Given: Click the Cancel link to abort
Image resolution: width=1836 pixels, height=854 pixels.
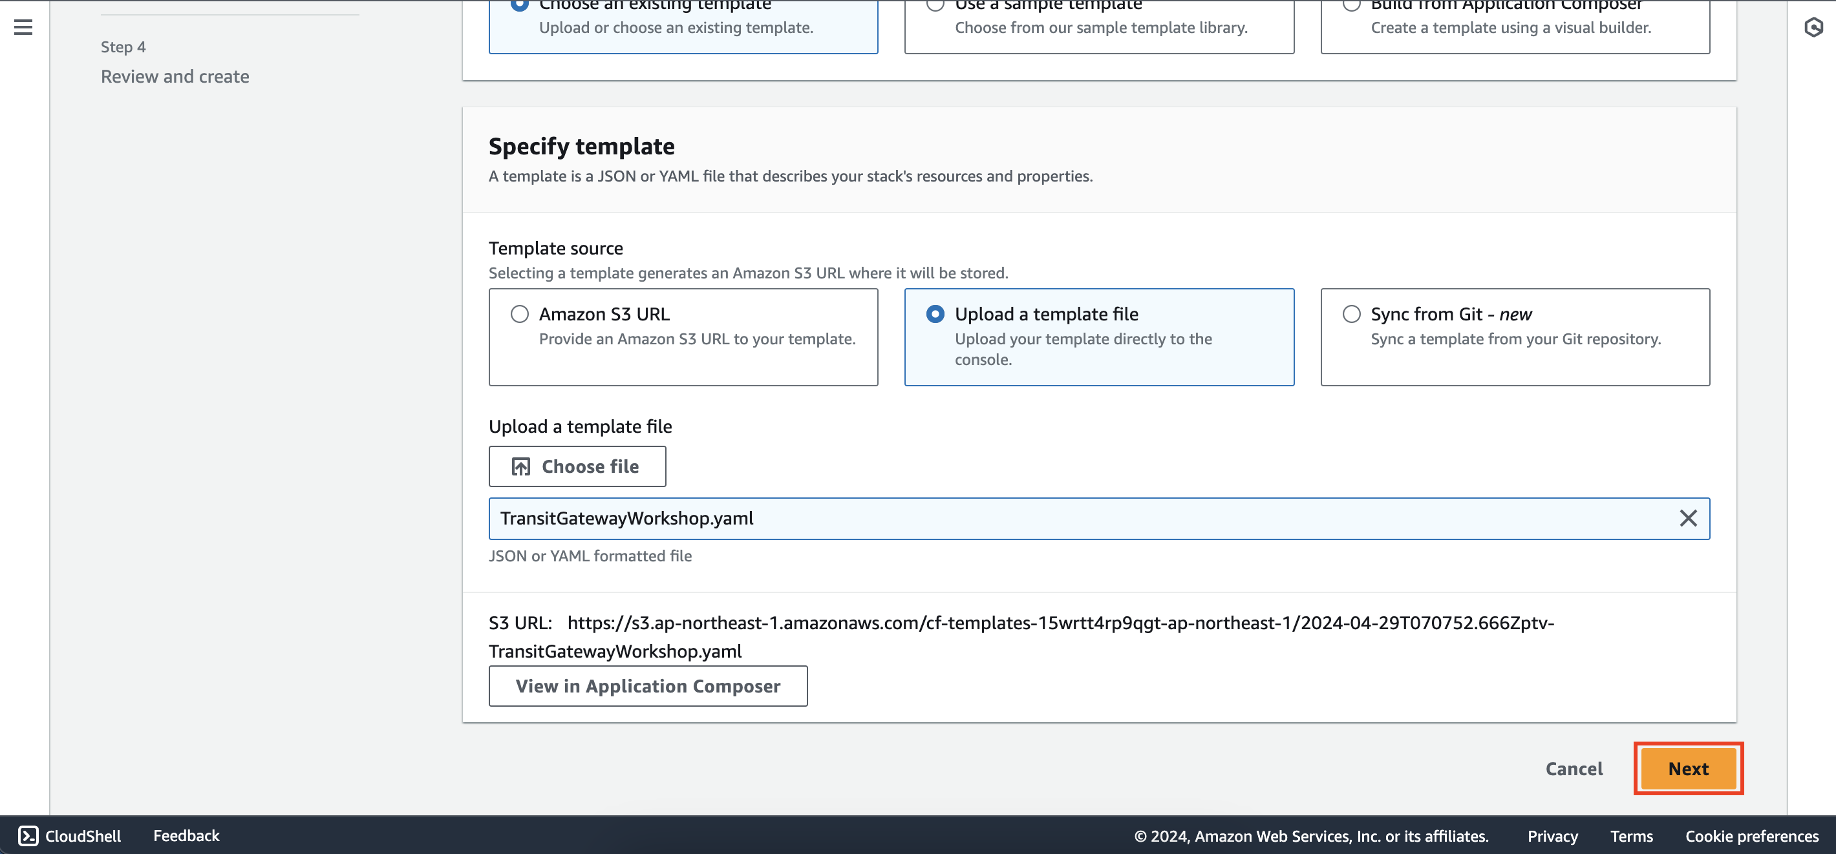Looking at the screenshot, I should [x=1574, y=769].
